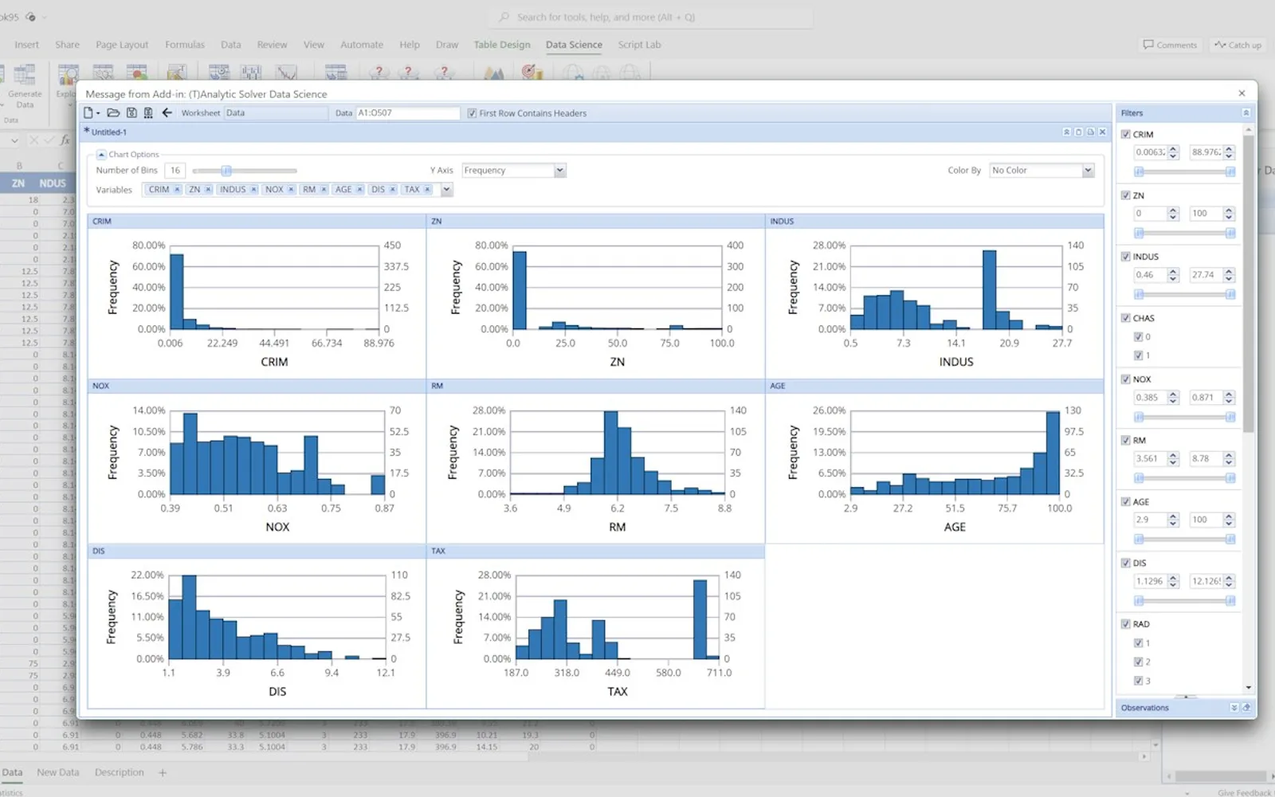Viewport: 1275px width, 797px height.
Task: Uncheck RAD value 2 checkbox
Action: point(1138,662)
